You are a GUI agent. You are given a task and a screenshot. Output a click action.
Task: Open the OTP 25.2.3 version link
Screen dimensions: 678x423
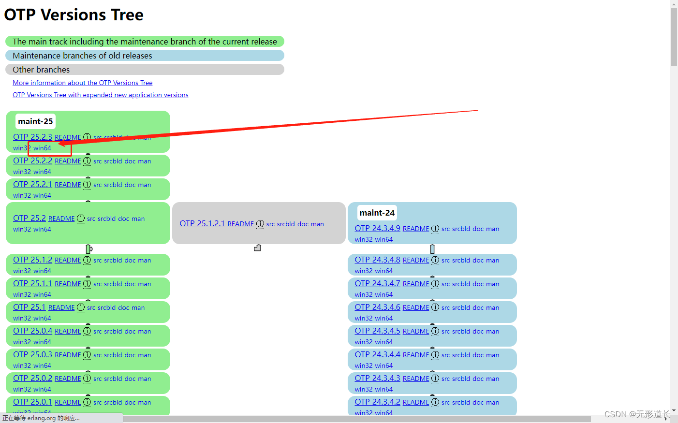click(32, 137)
